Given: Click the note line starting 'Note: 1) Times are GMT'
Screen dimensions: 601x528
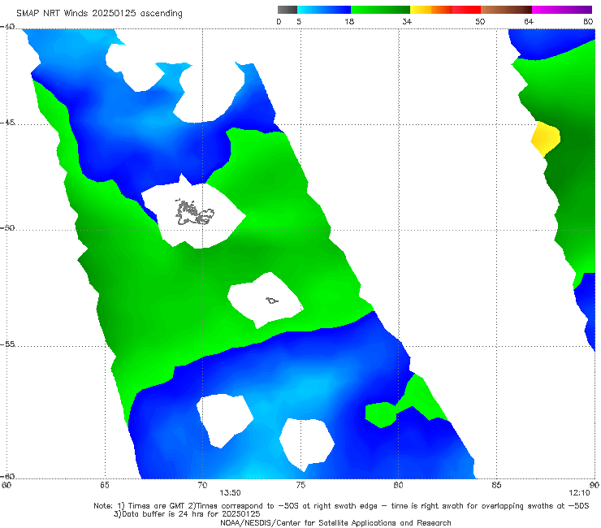Looking at the screenshot, I should pyautogui.click(x=341, y=506).
